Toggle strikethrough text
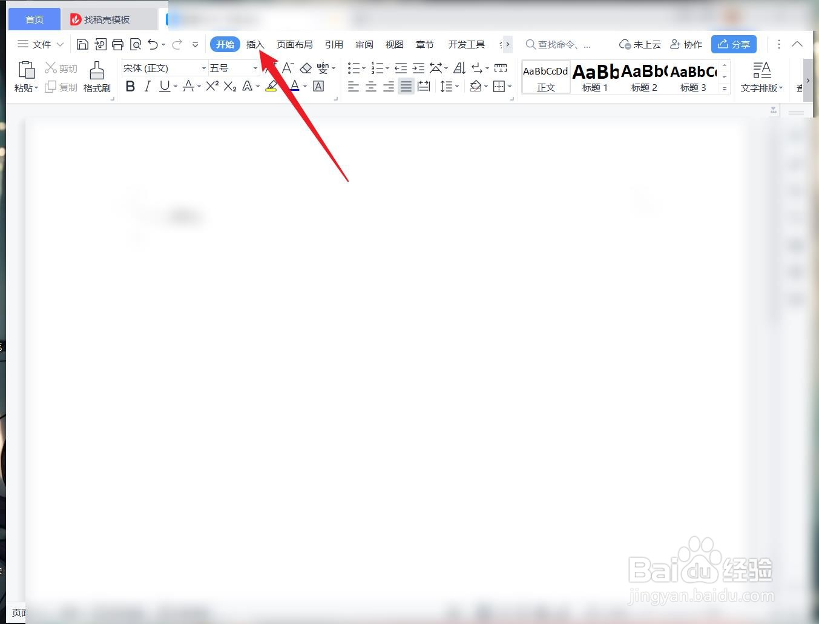Image resolution: width=819 pixels, height=624 pixels. pyautogui.click(x=189, y=87)
